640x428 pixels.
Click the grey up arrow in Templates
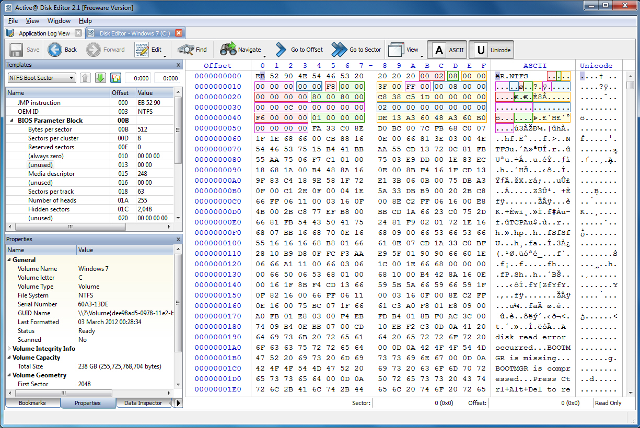[x=86, y=78]
